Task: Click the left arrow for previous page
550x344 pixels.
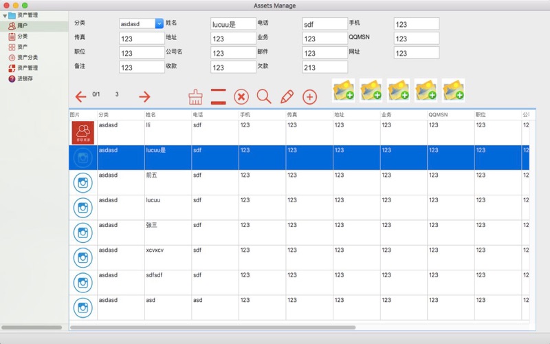Action: pyautogui.click(x=80, y=97)
